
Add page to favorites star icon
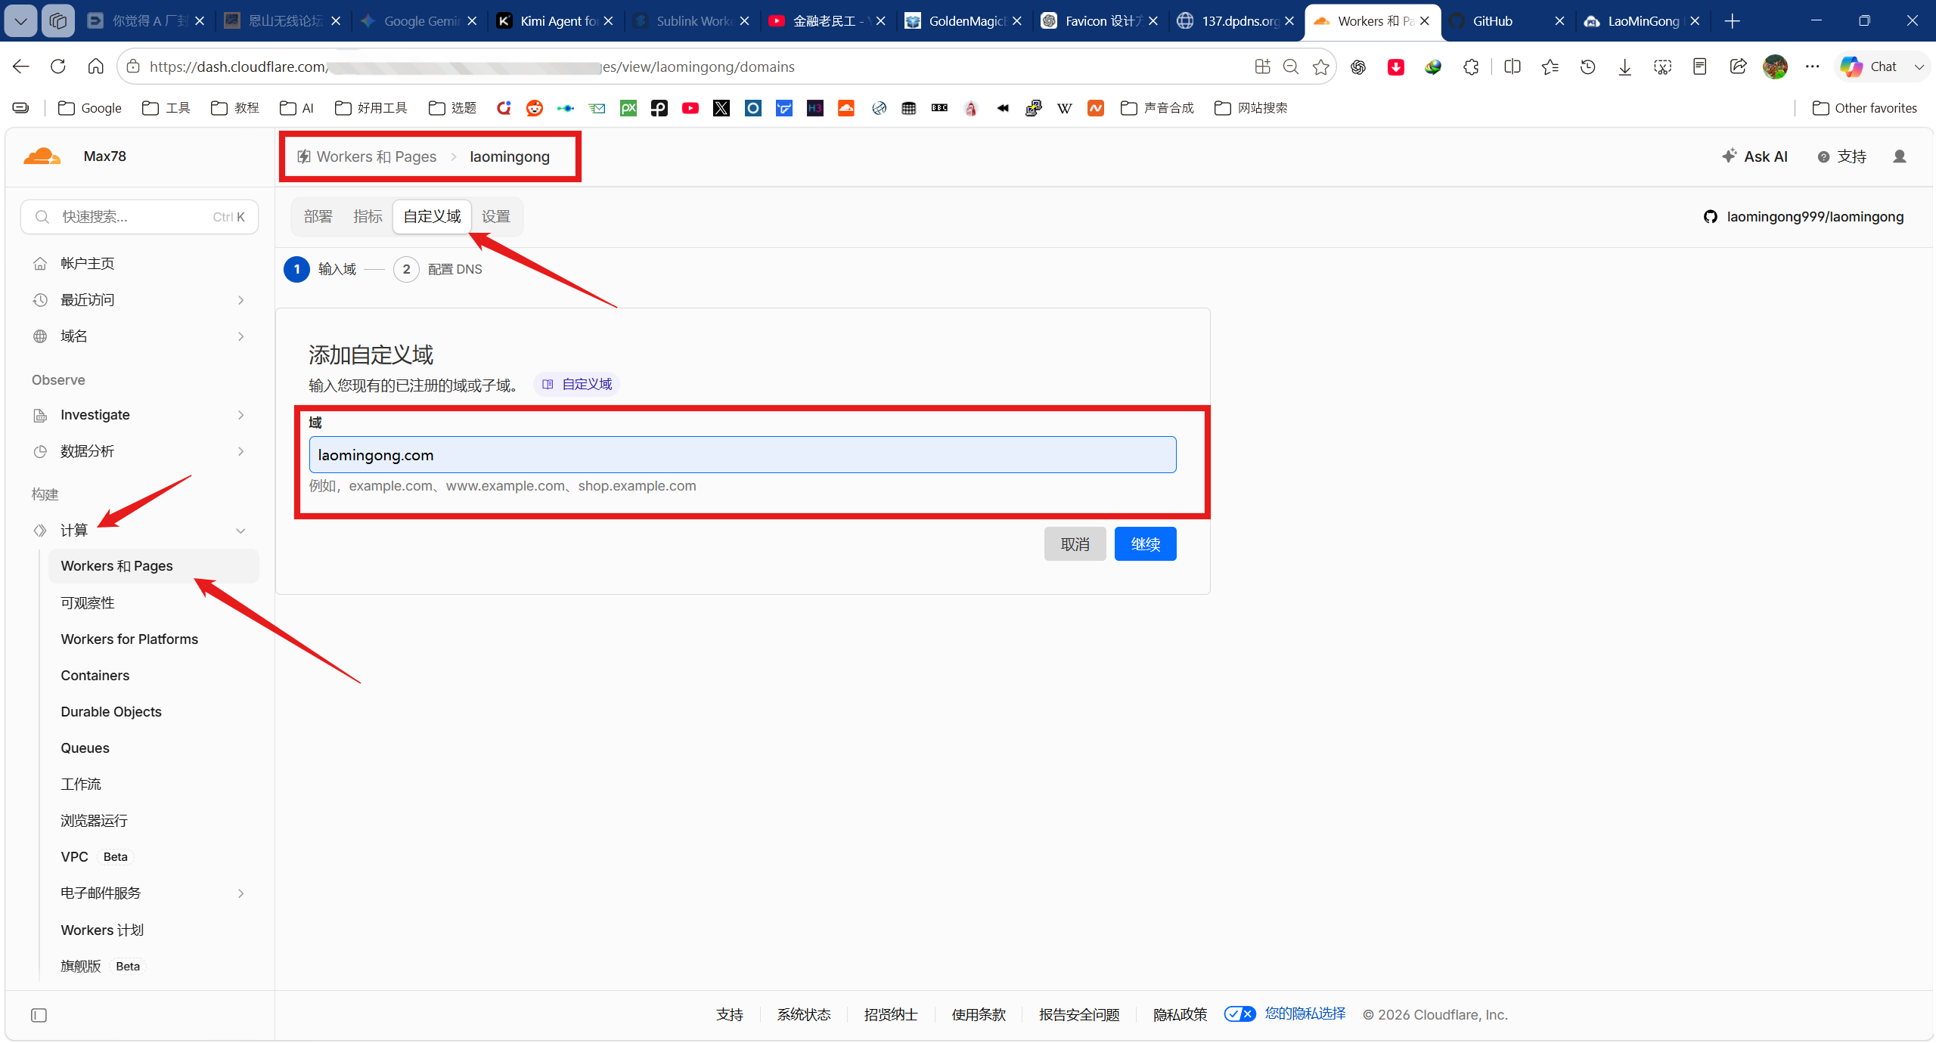coord(1320,67)
